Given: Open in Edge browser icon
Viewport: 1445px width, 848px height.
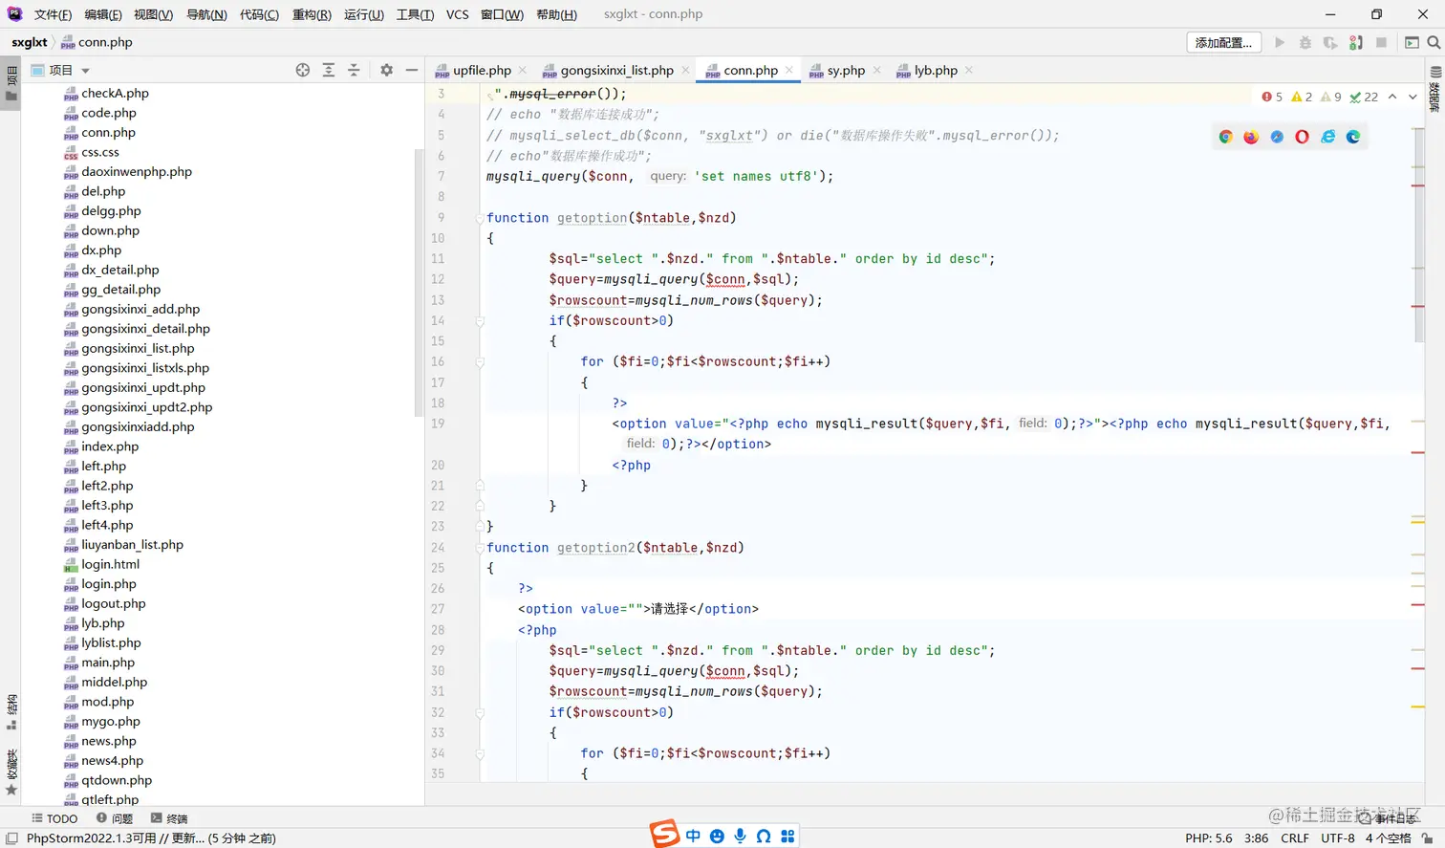Looking at the screenshot, I should [x=1353, y=137].
